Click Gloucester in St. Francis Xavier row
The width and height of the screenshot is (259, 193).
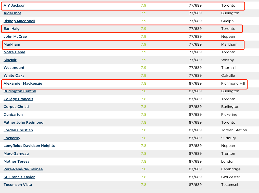[x=231, y=177]
